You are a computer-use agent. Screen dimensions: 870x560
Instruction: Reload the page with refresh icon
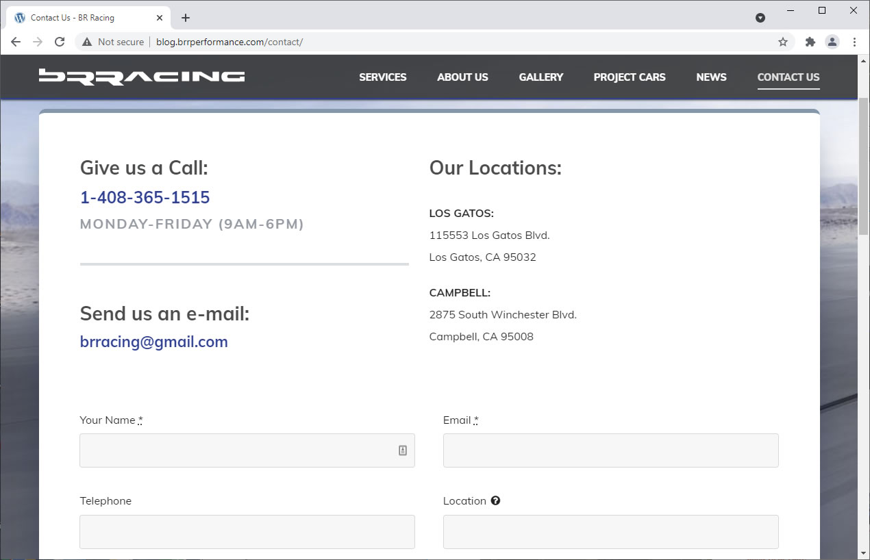pos(60,42)
